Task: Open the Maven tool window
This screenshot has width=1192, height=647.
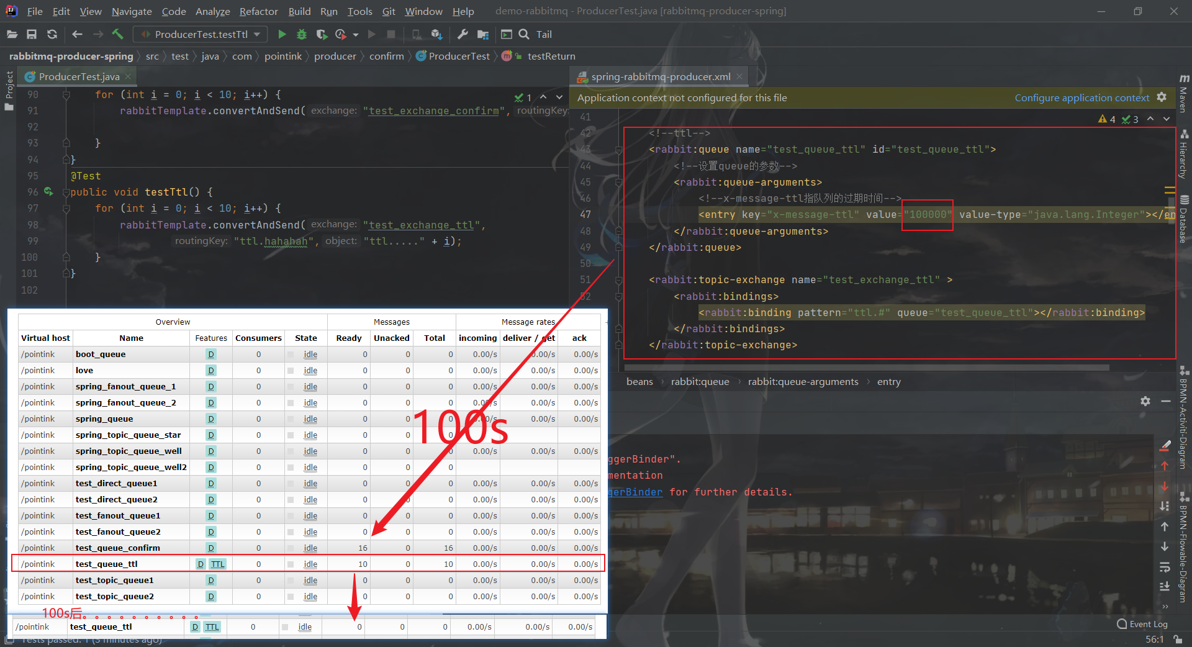Action: 1185,94
